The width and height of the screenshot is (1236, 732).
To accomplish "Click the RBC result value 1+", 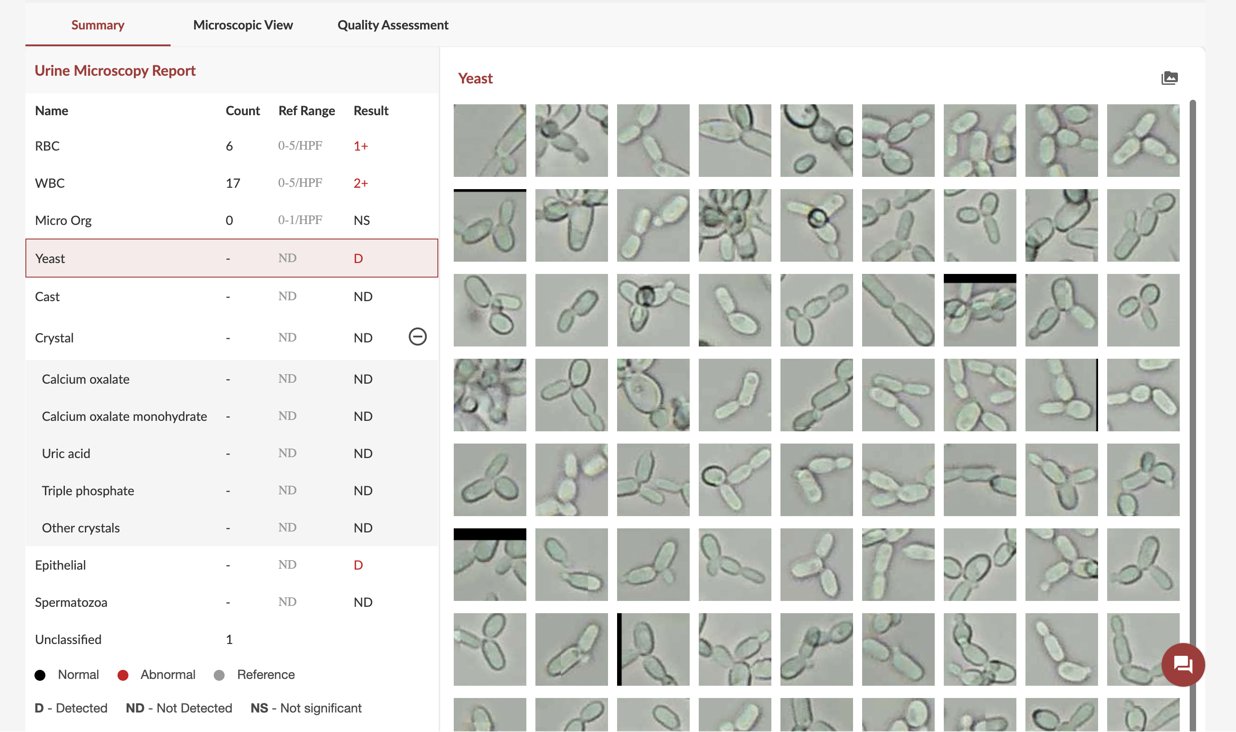I will tap(361, 146).
